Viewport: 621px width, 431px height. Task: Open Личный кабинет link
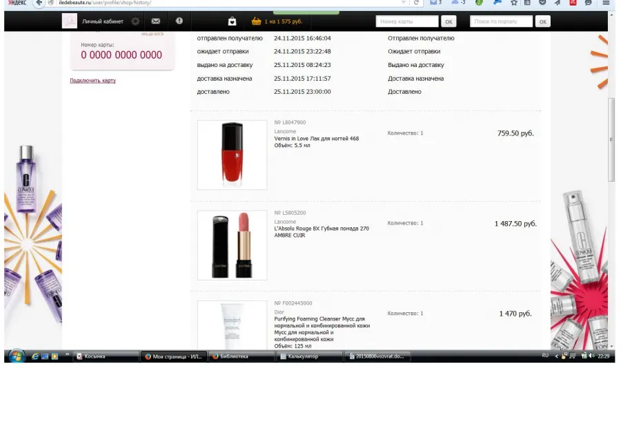point(103,21)
